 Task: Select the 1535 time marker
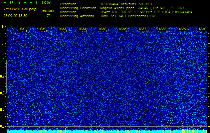tap(102, 29)
